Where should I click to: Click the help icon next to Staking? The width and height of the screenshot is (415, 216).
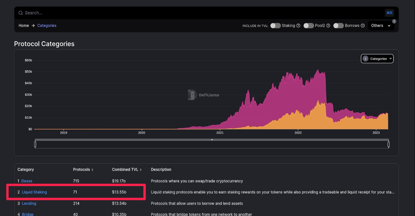pyautogui.click(x=298, y=26)
